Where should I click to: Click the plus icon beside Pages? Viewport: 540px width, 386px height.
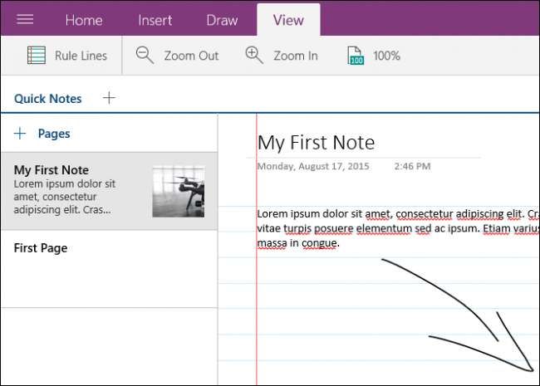click(x=21, y=134)
